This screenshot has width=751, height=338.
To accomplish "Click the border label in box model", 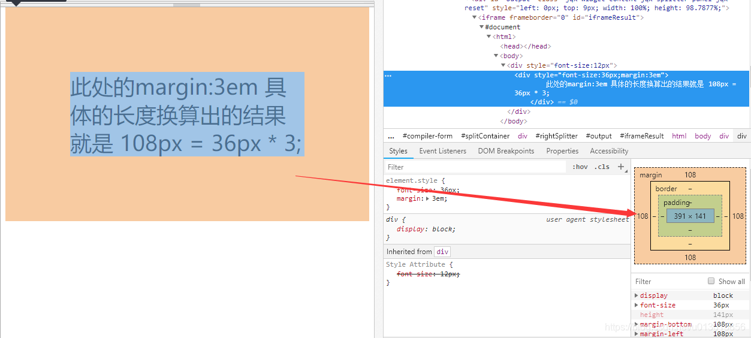I will 666,189.
